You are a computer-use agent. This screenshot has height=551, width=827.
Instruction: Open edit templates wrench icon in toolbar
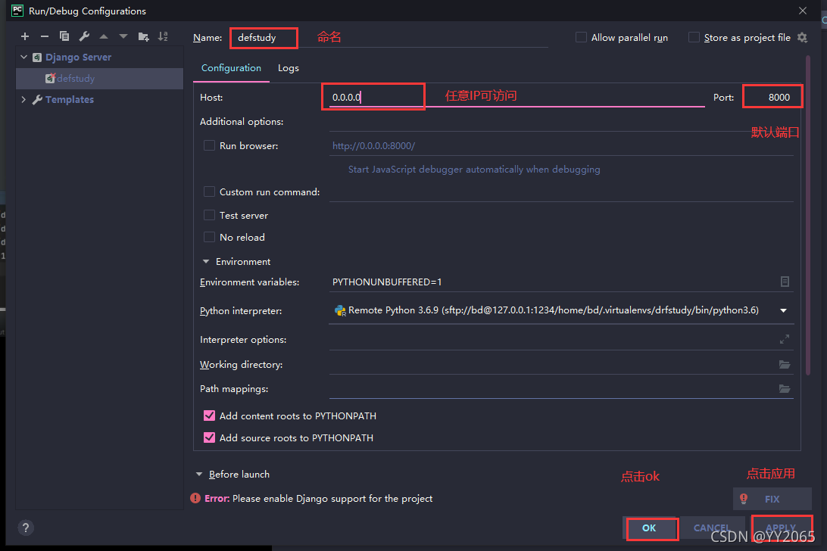[84, 36]
